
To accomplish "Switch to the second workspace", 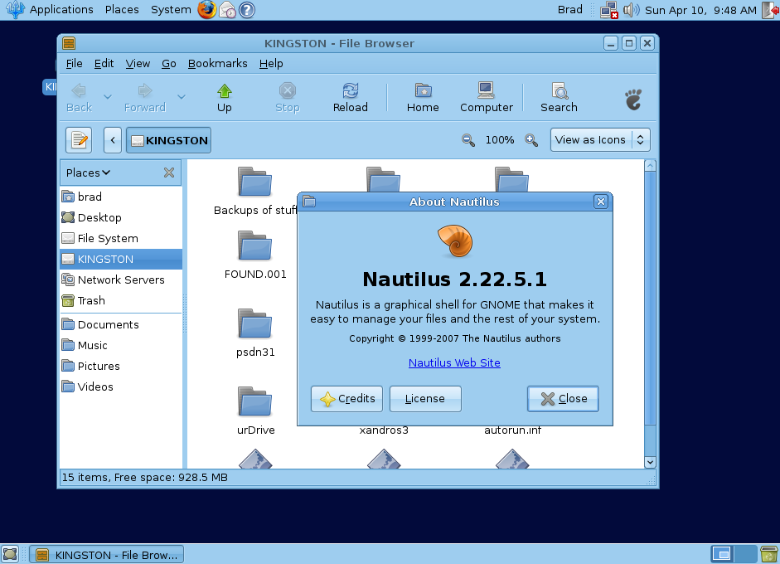I will 744,554.
